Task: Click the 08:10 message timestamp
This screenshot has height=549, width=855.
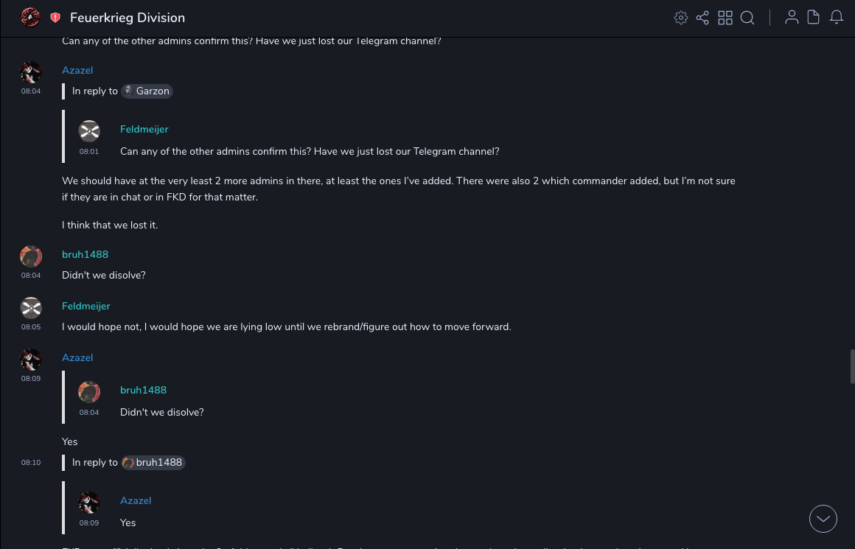Action: click(31, 463)
